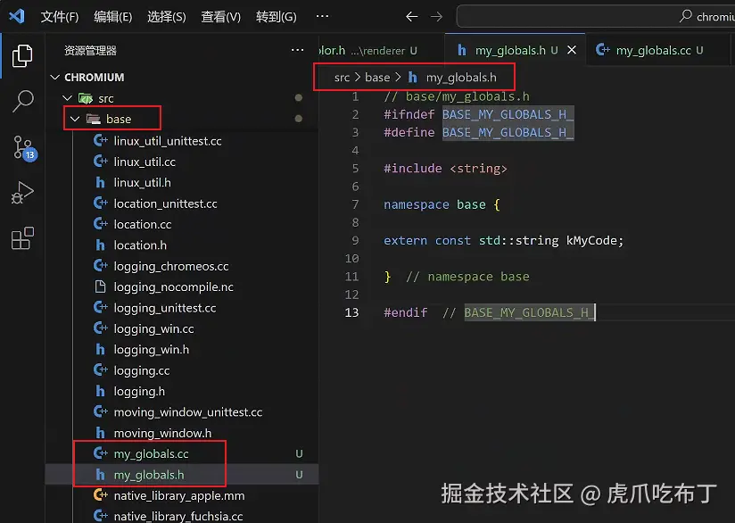
Task: Click the command center search box
Action: coord(595,16)
